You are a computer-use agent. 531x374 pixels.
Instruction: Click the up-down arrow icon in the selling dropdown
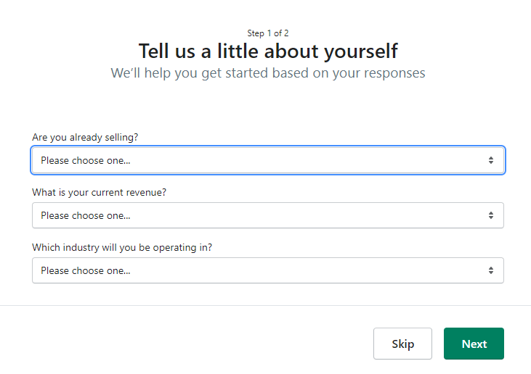pos(491,160)
